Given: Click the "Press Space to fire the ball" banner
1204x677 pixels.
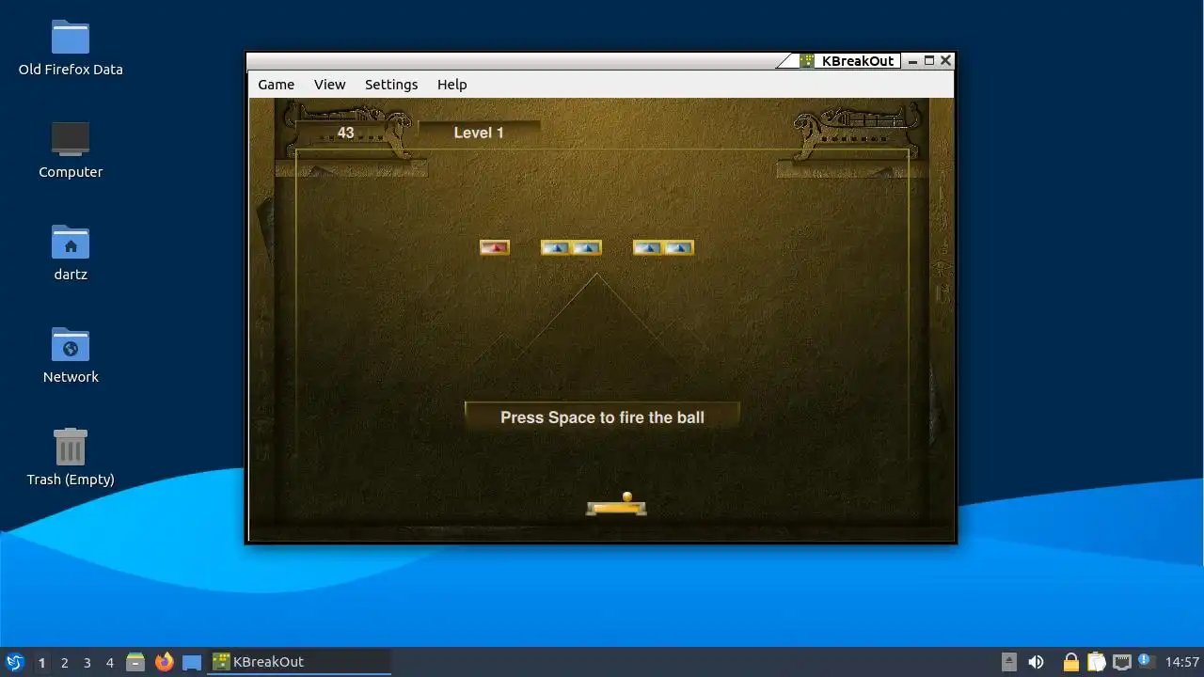Looking at the screenshot, I should pyautogui.click(x=602, y=417).
